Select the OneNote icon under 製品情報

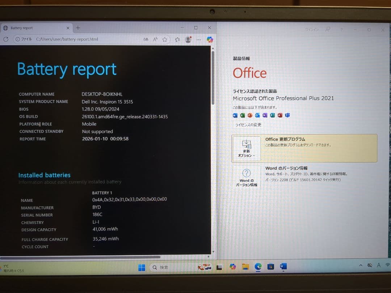265,115
